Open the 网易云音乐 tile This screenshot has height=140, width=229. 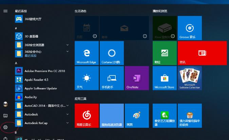click(87, 116)
